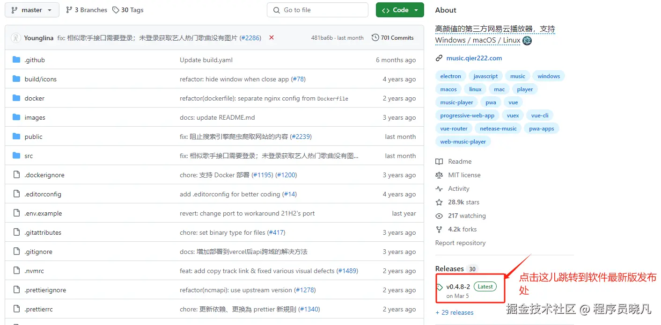This screenshot has width=661, height=325.
Task: Click the pulse icon beside Activity
Action: 439,188
